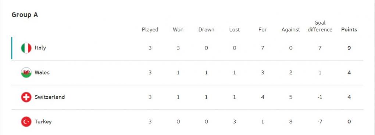Select Turkey's goal difference -7
Screen dimensions: 375x135
320,122
